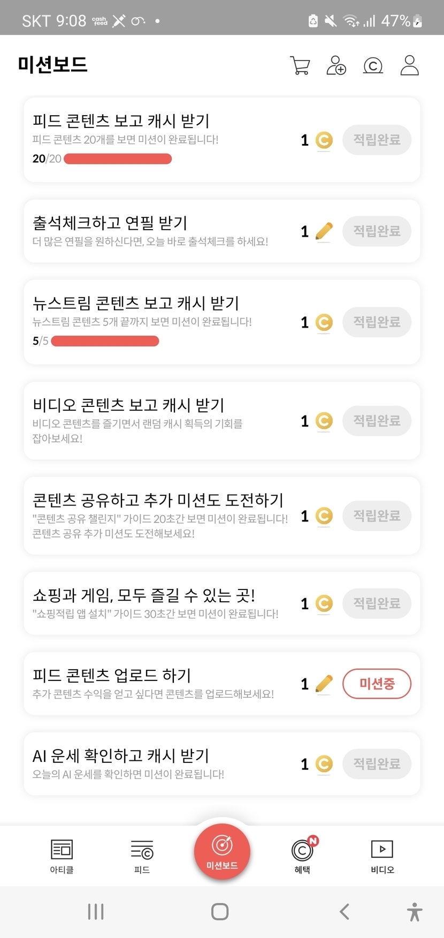The image size is (444, 938).
Task: Open the user profile icon
Action: tap(409, 65)
